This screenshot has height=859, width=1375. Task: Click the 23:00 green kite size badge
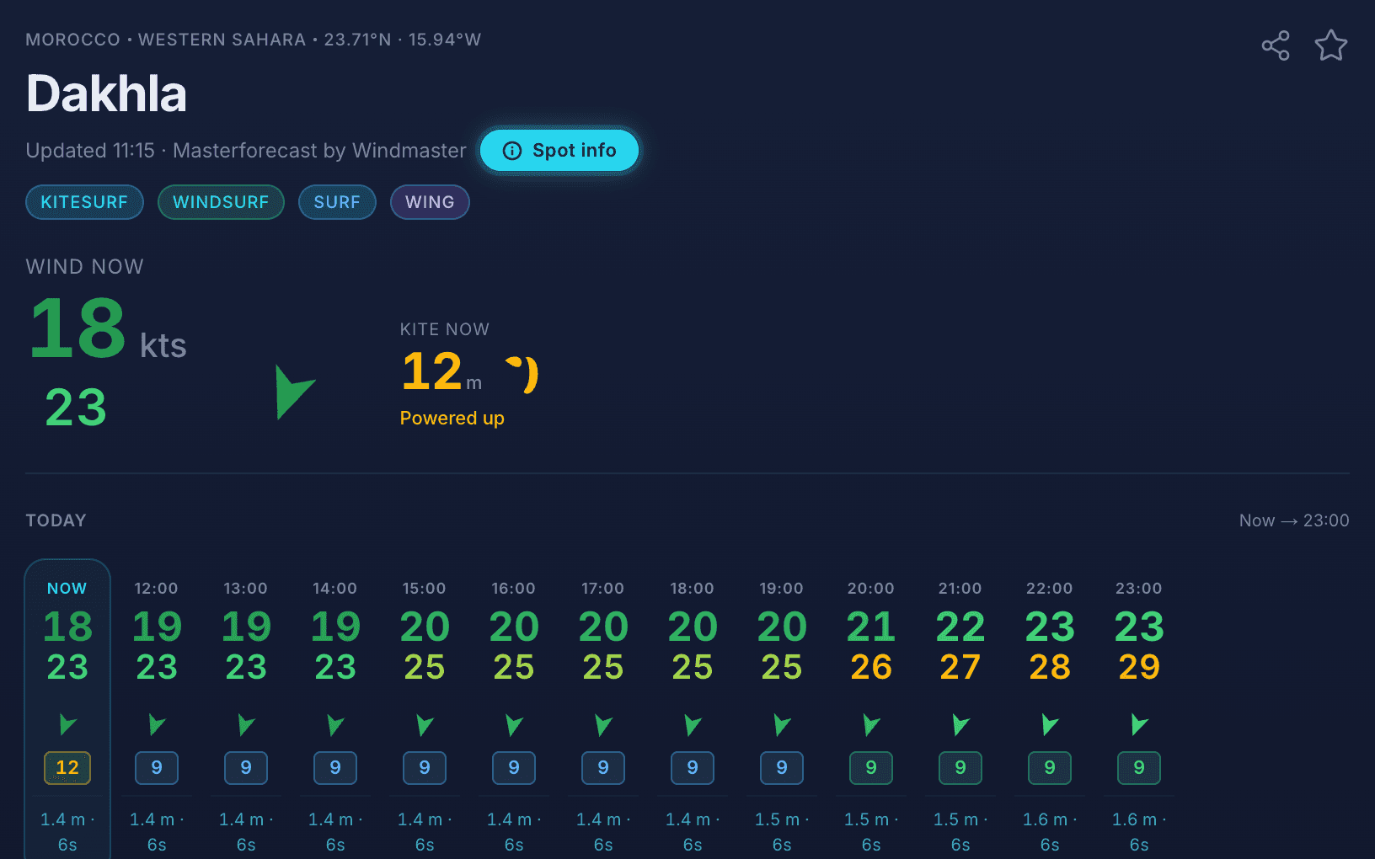1139,768
